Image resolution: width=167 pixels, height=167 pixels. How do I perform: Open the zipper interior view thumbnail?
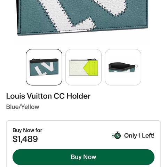(123, 67)
